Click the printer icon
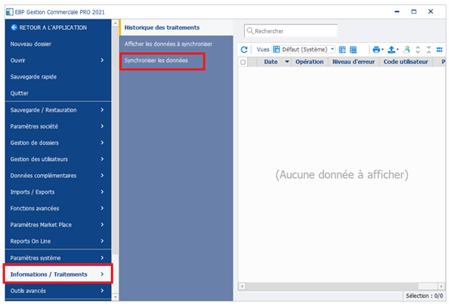The width and height of the screenshot is (449, 306). pos(376,49)
